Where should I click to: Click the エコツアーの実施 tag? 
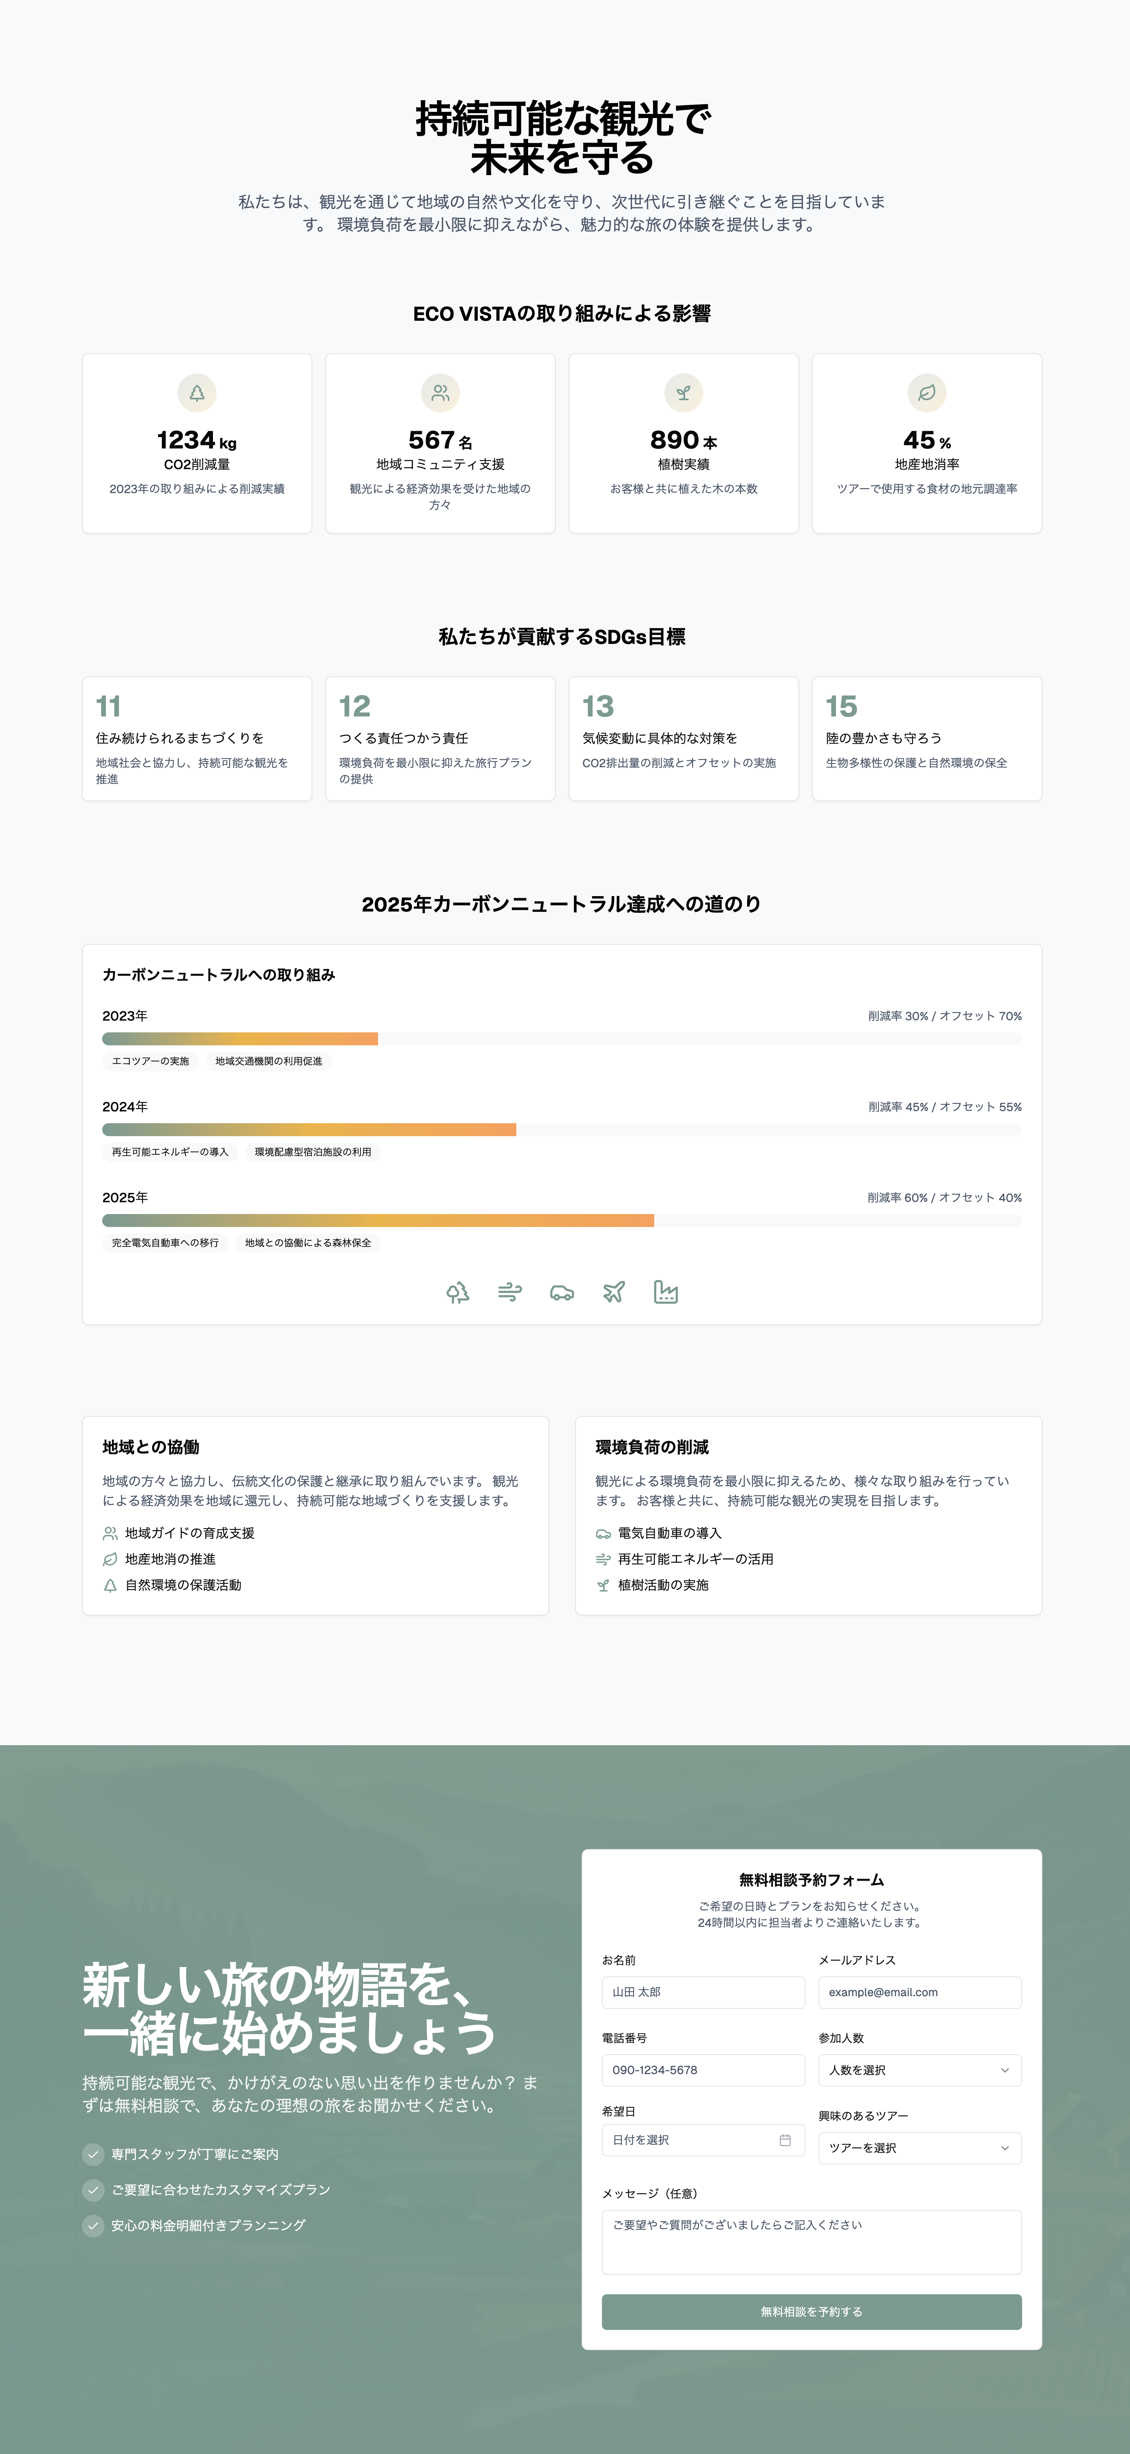[150, 1061]
